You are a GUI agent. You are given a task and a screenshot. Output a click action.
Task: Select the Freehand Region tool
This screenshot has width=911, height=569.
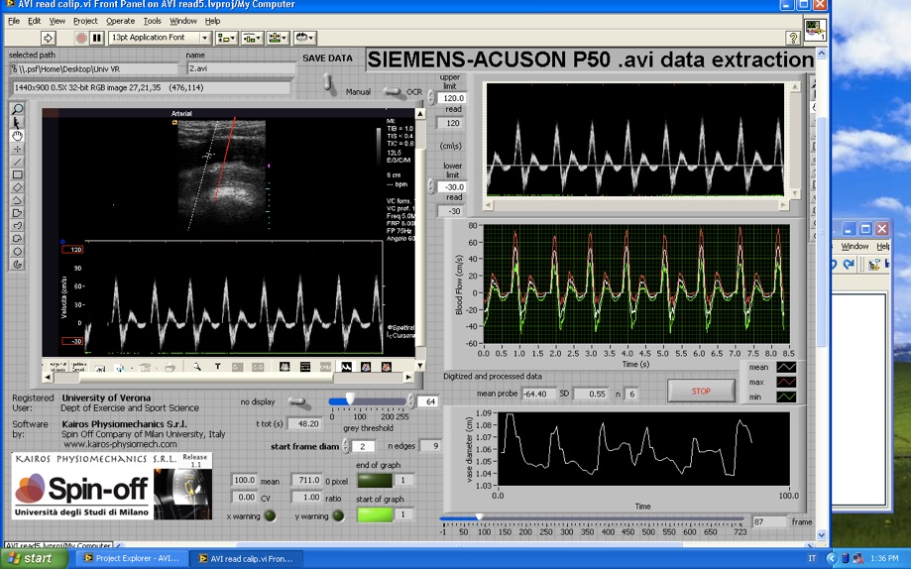click(x=18, y=238)
